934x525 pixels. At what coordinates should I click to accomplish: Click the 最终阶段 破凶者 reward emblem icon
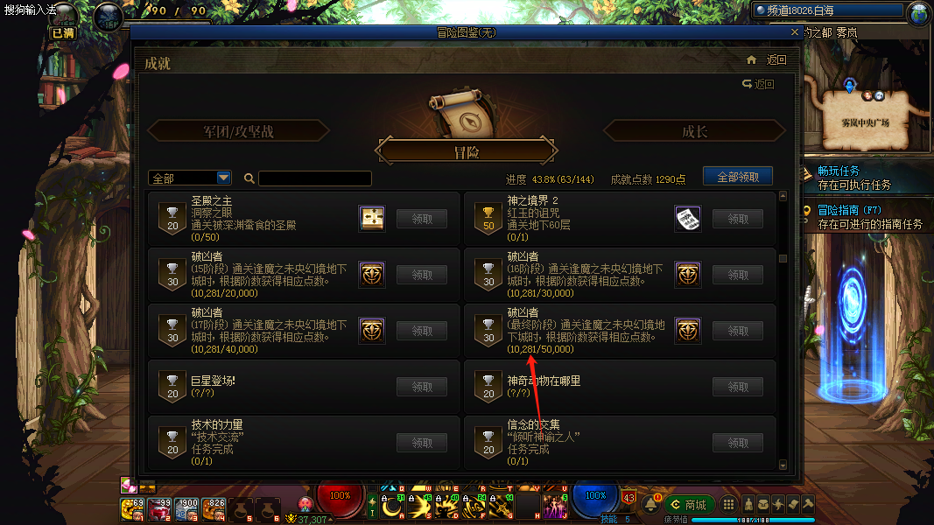pos(687,331)
